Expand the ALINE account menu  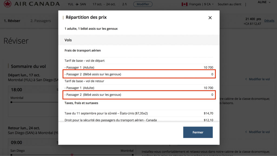point(264,2)
